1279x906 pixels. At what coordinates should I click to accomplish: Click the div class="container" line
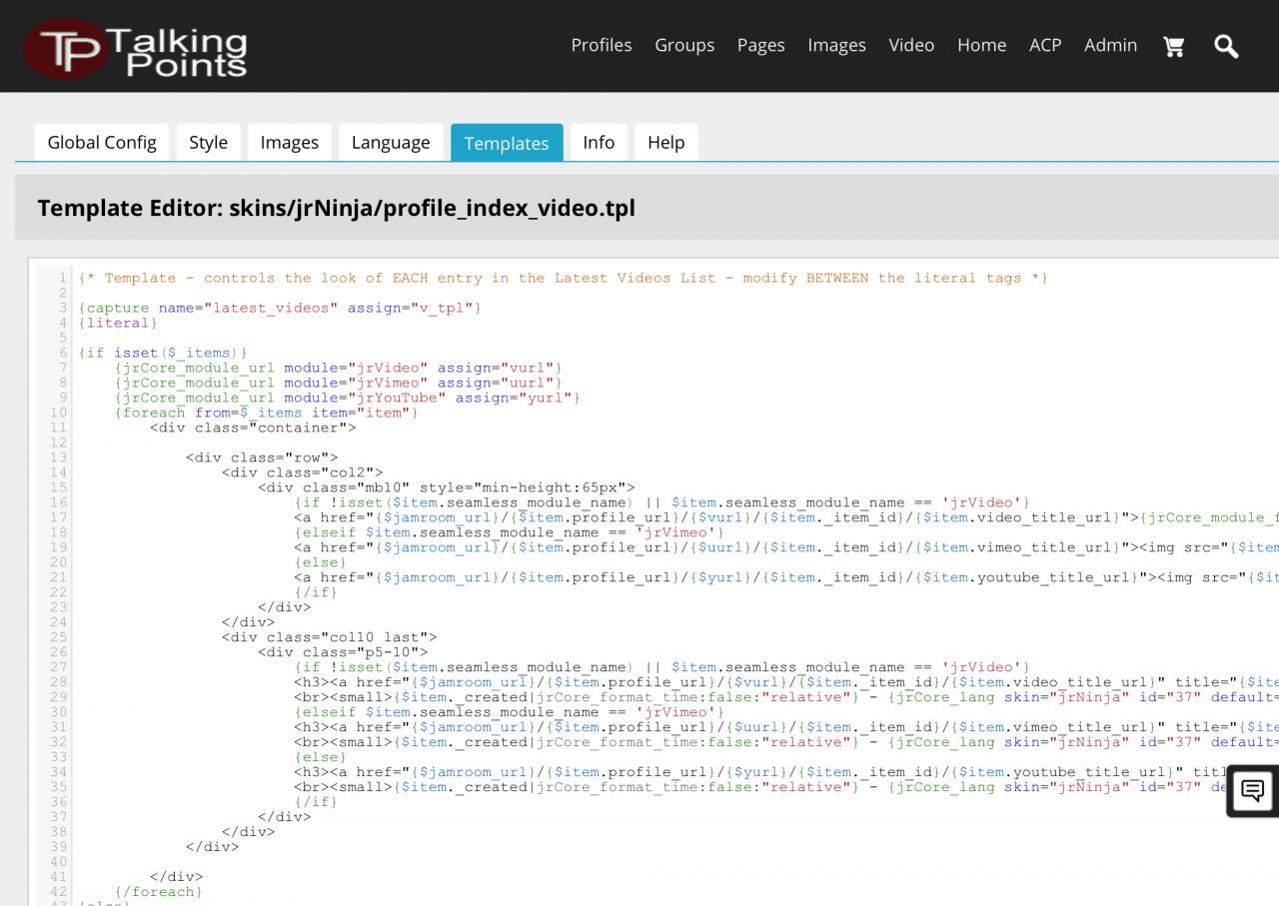coord(253,428)
